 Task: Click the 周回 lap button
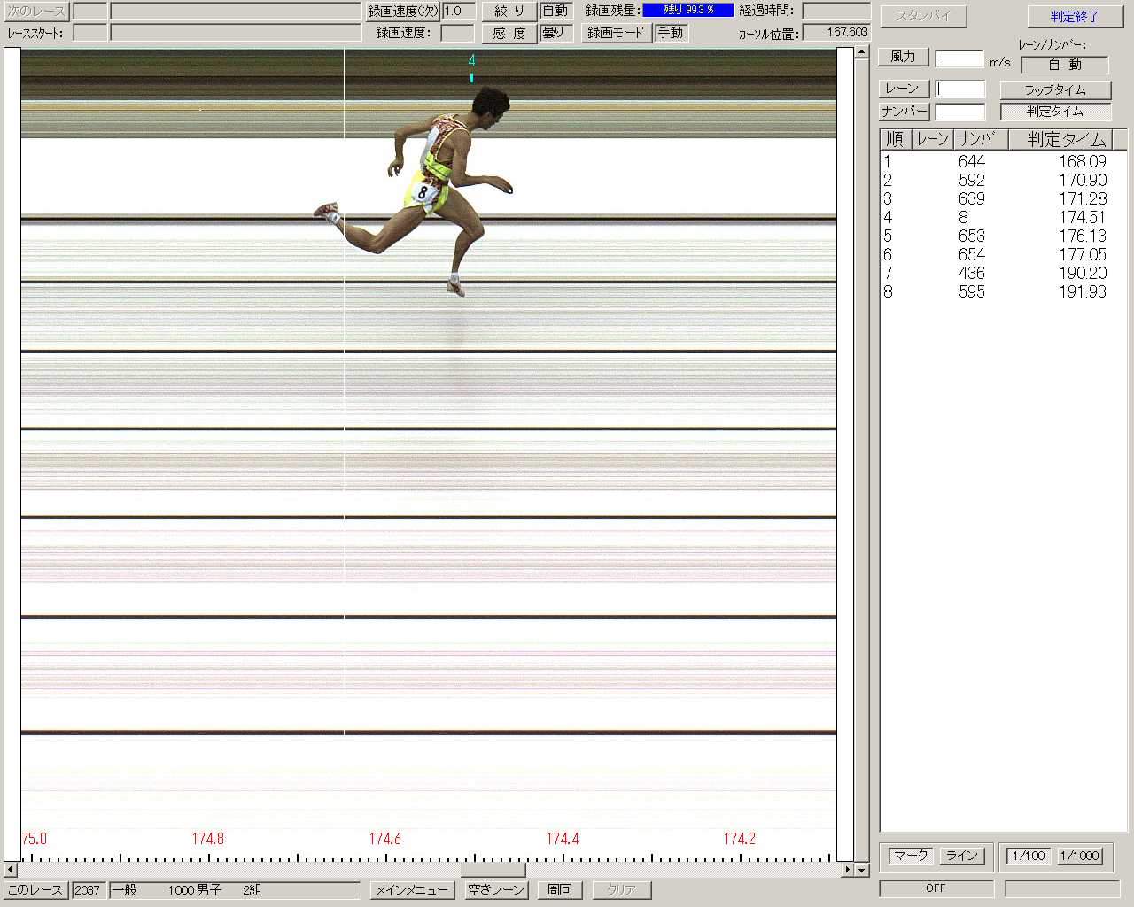pos(559,890)
